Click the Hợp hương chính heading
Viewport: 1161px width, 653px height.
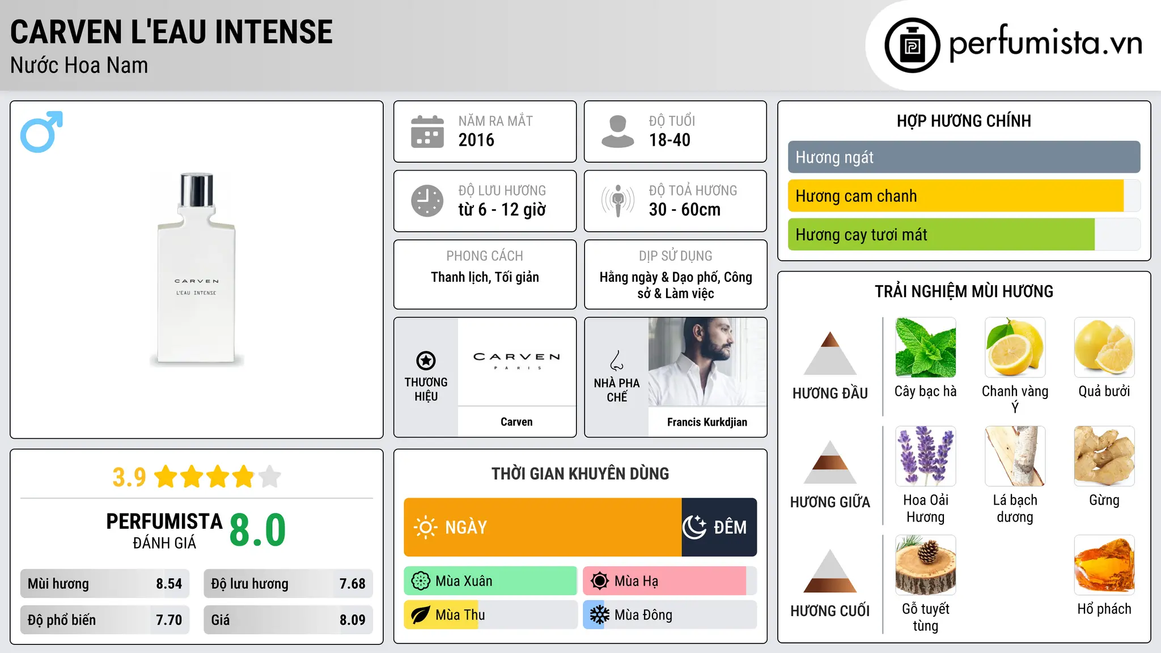click(x=964, y=121)
